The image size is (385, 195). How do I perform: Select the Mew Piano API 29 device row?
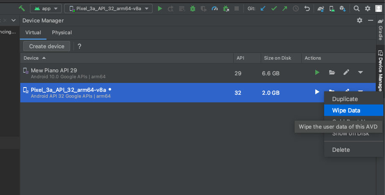tap(198, 73)
